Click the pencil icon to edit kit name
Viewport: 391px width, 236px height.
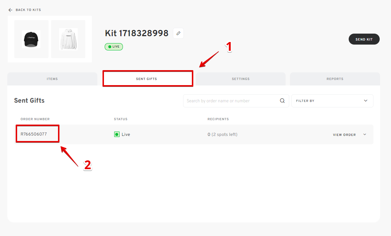178,33
